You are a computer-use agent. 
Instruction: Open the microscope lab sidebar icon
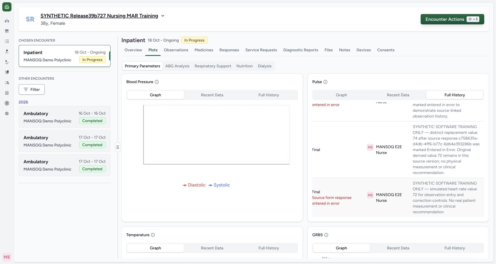(x=7, y=62)
